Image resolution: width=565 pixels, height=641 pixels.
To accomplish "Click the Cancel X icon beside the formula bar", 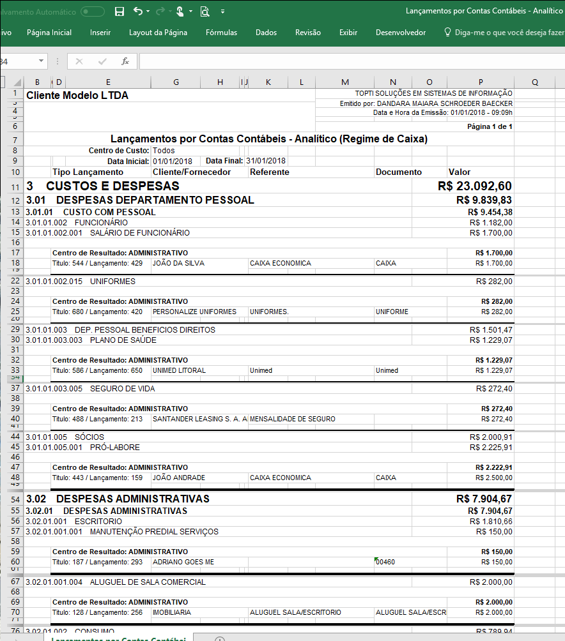I will coord(79,61).
